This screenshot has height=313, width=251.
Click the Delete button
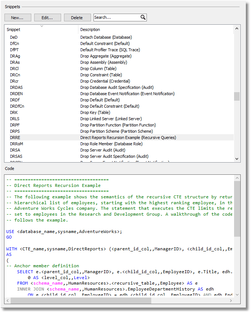point(77,18)
